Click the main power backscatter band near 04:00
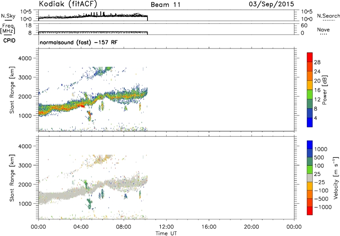The image size is (340, 236). (81, 104)
